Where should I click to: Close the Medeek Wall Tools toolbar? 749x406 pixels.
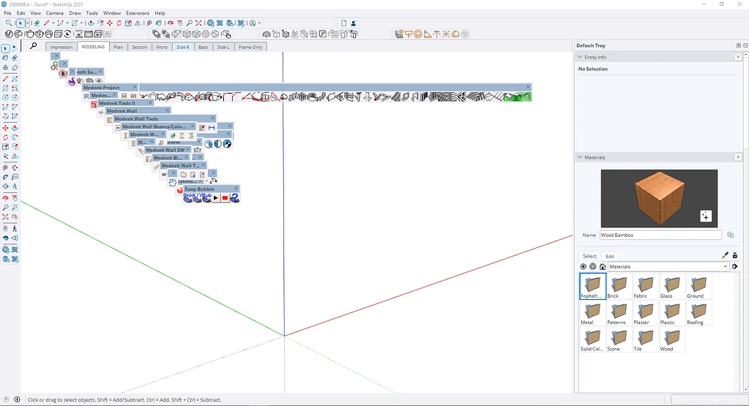point(213,119)
